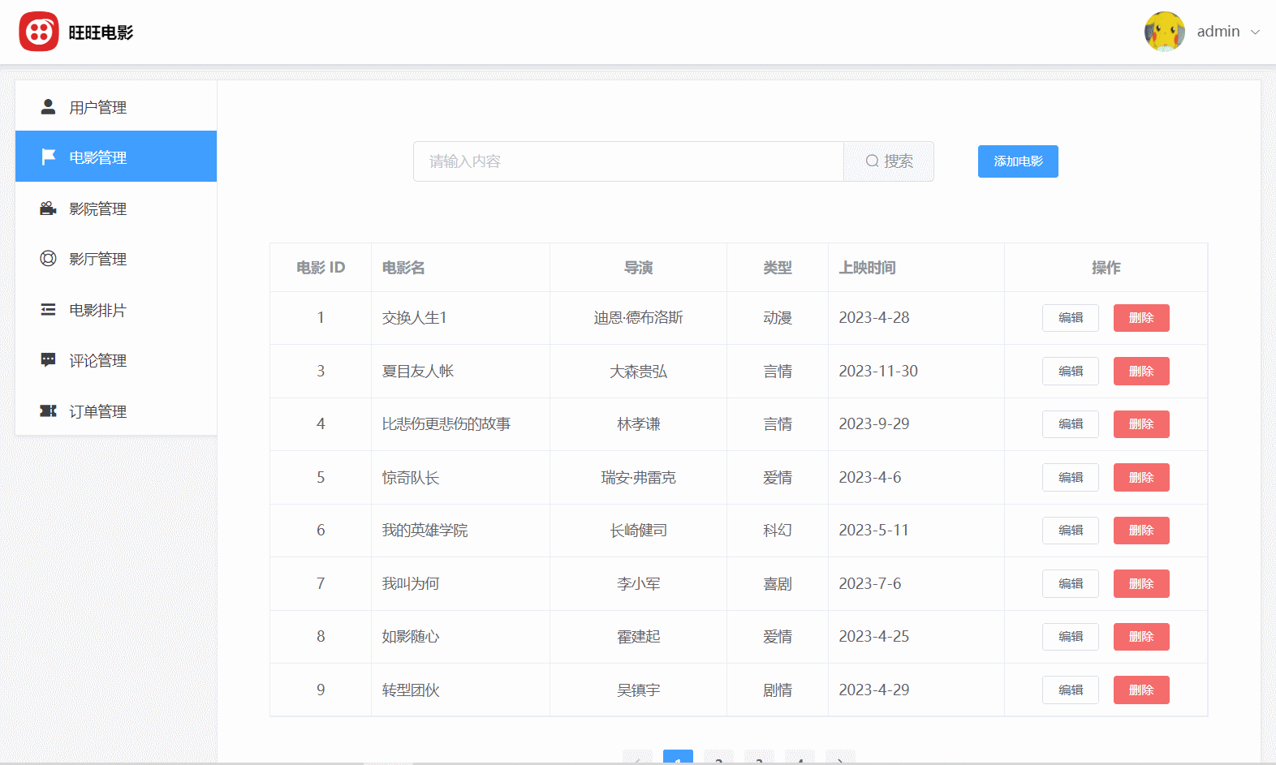The image size is (1276, 765).
Task: Edit the 如影随心 row
Action: [1071, 637]
